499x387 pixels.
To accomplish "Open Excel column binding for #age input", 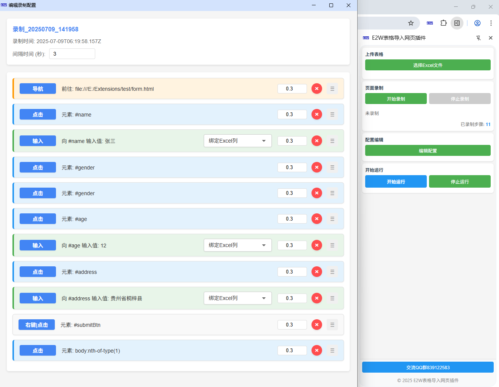I will coord(238,245).
